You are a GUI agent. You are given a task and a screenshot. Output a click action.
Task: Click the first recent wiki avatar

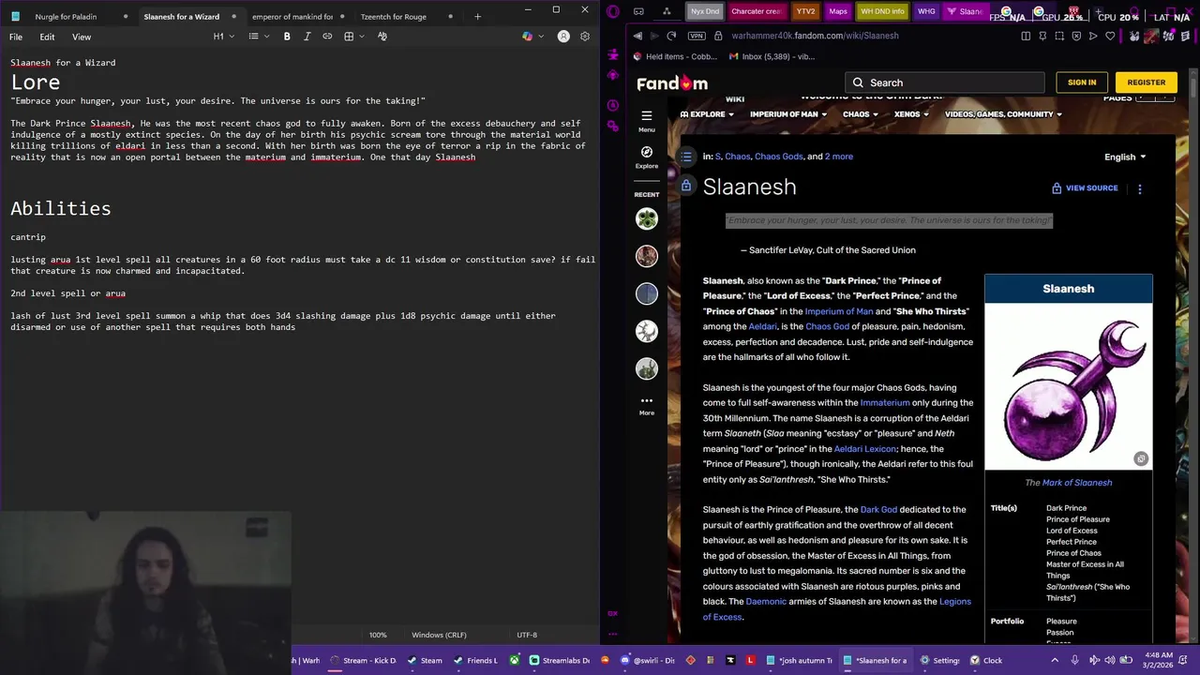tap(647, 218)
